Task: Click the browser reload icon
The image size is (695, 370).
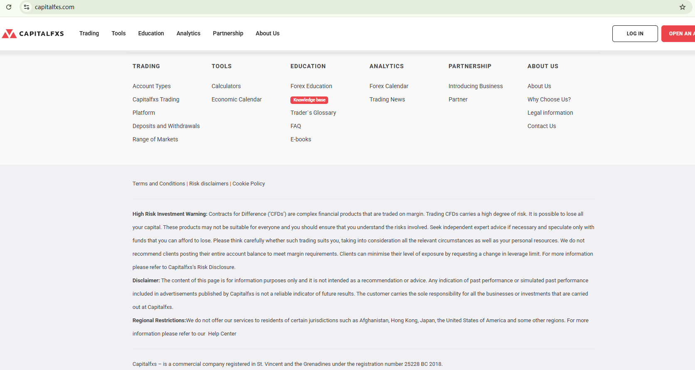Action: pos(9,7)
